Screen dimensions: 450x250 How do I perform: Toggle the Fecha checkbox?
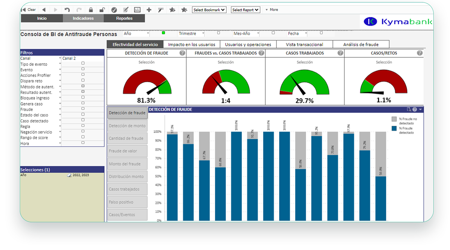[x=321, y=33]
